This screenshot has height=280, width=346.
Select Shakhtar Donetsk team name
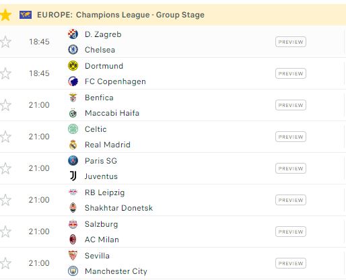coord(118,208)
